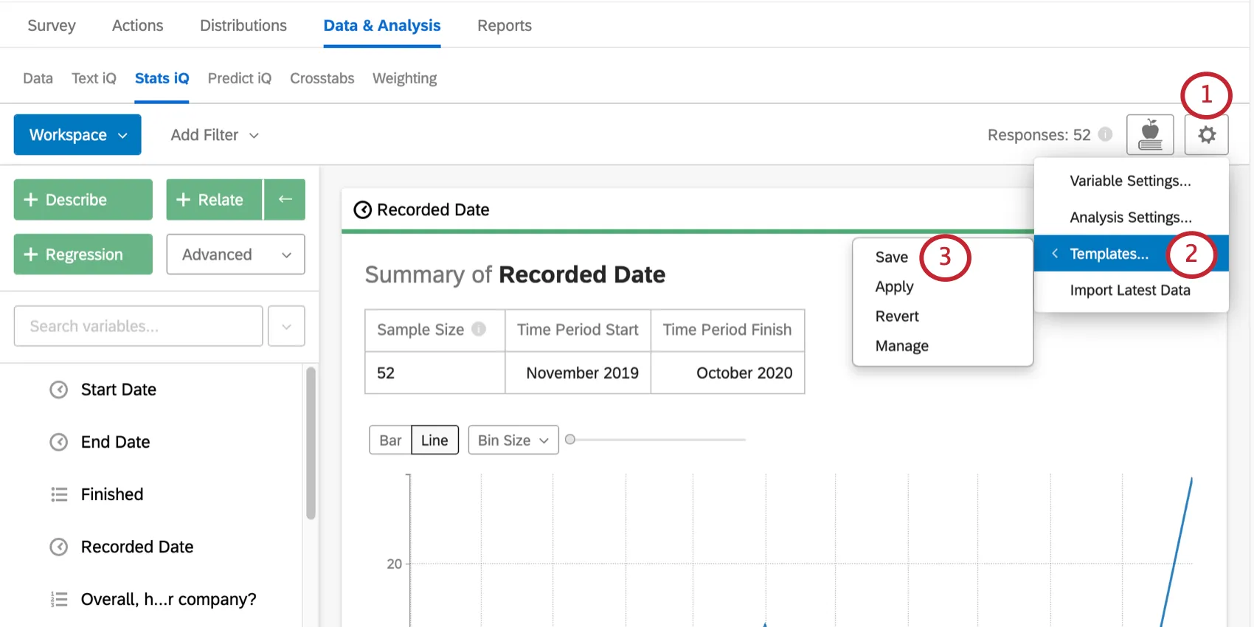Expand the Bin Size dropdown
The width and height of the screenshot is (1254, 627).
[513, 440]
